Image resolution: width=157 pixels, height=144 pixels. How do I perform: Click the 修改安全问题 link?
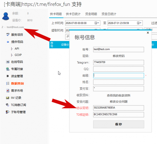coord(119,102)
